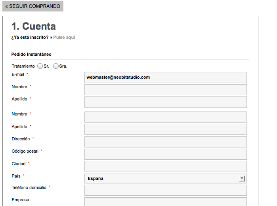This screenshot has width=277, height=206.
Task: Click the Pedido Instantáneo heading text
Action: (31, 54)
